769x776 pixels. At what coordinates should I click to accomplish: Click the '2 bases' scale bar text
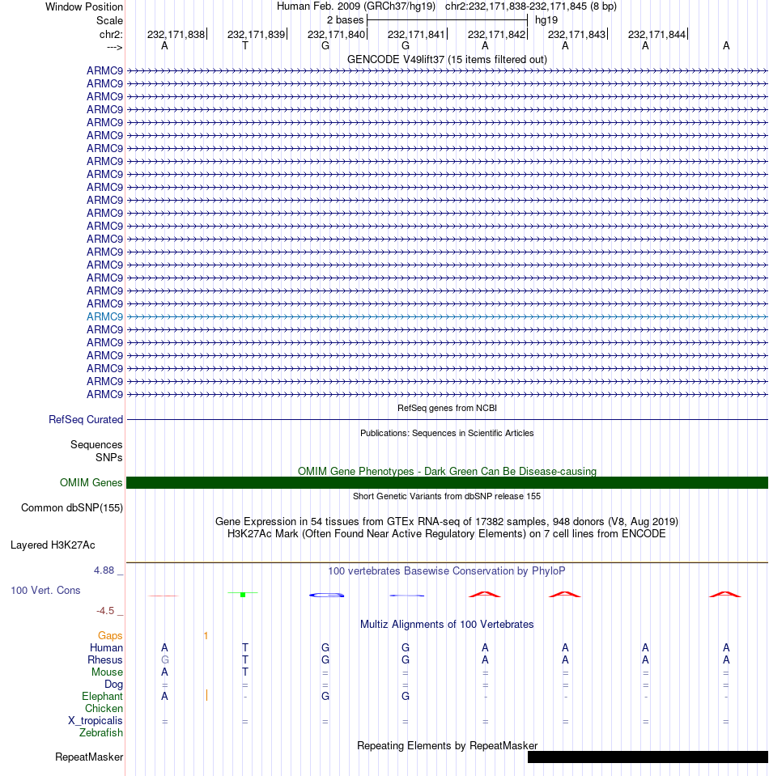click(x=345, y=20)
